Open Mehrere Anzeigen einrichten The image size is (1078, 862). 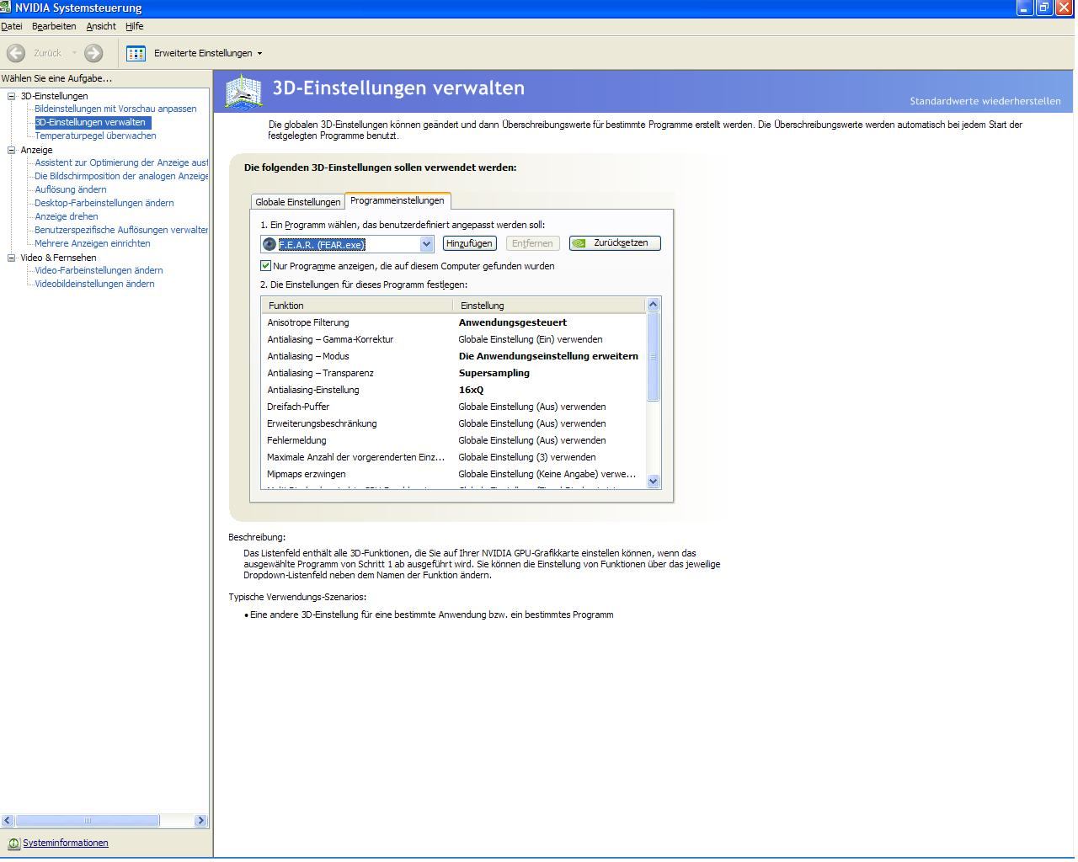tap(93, 243)
